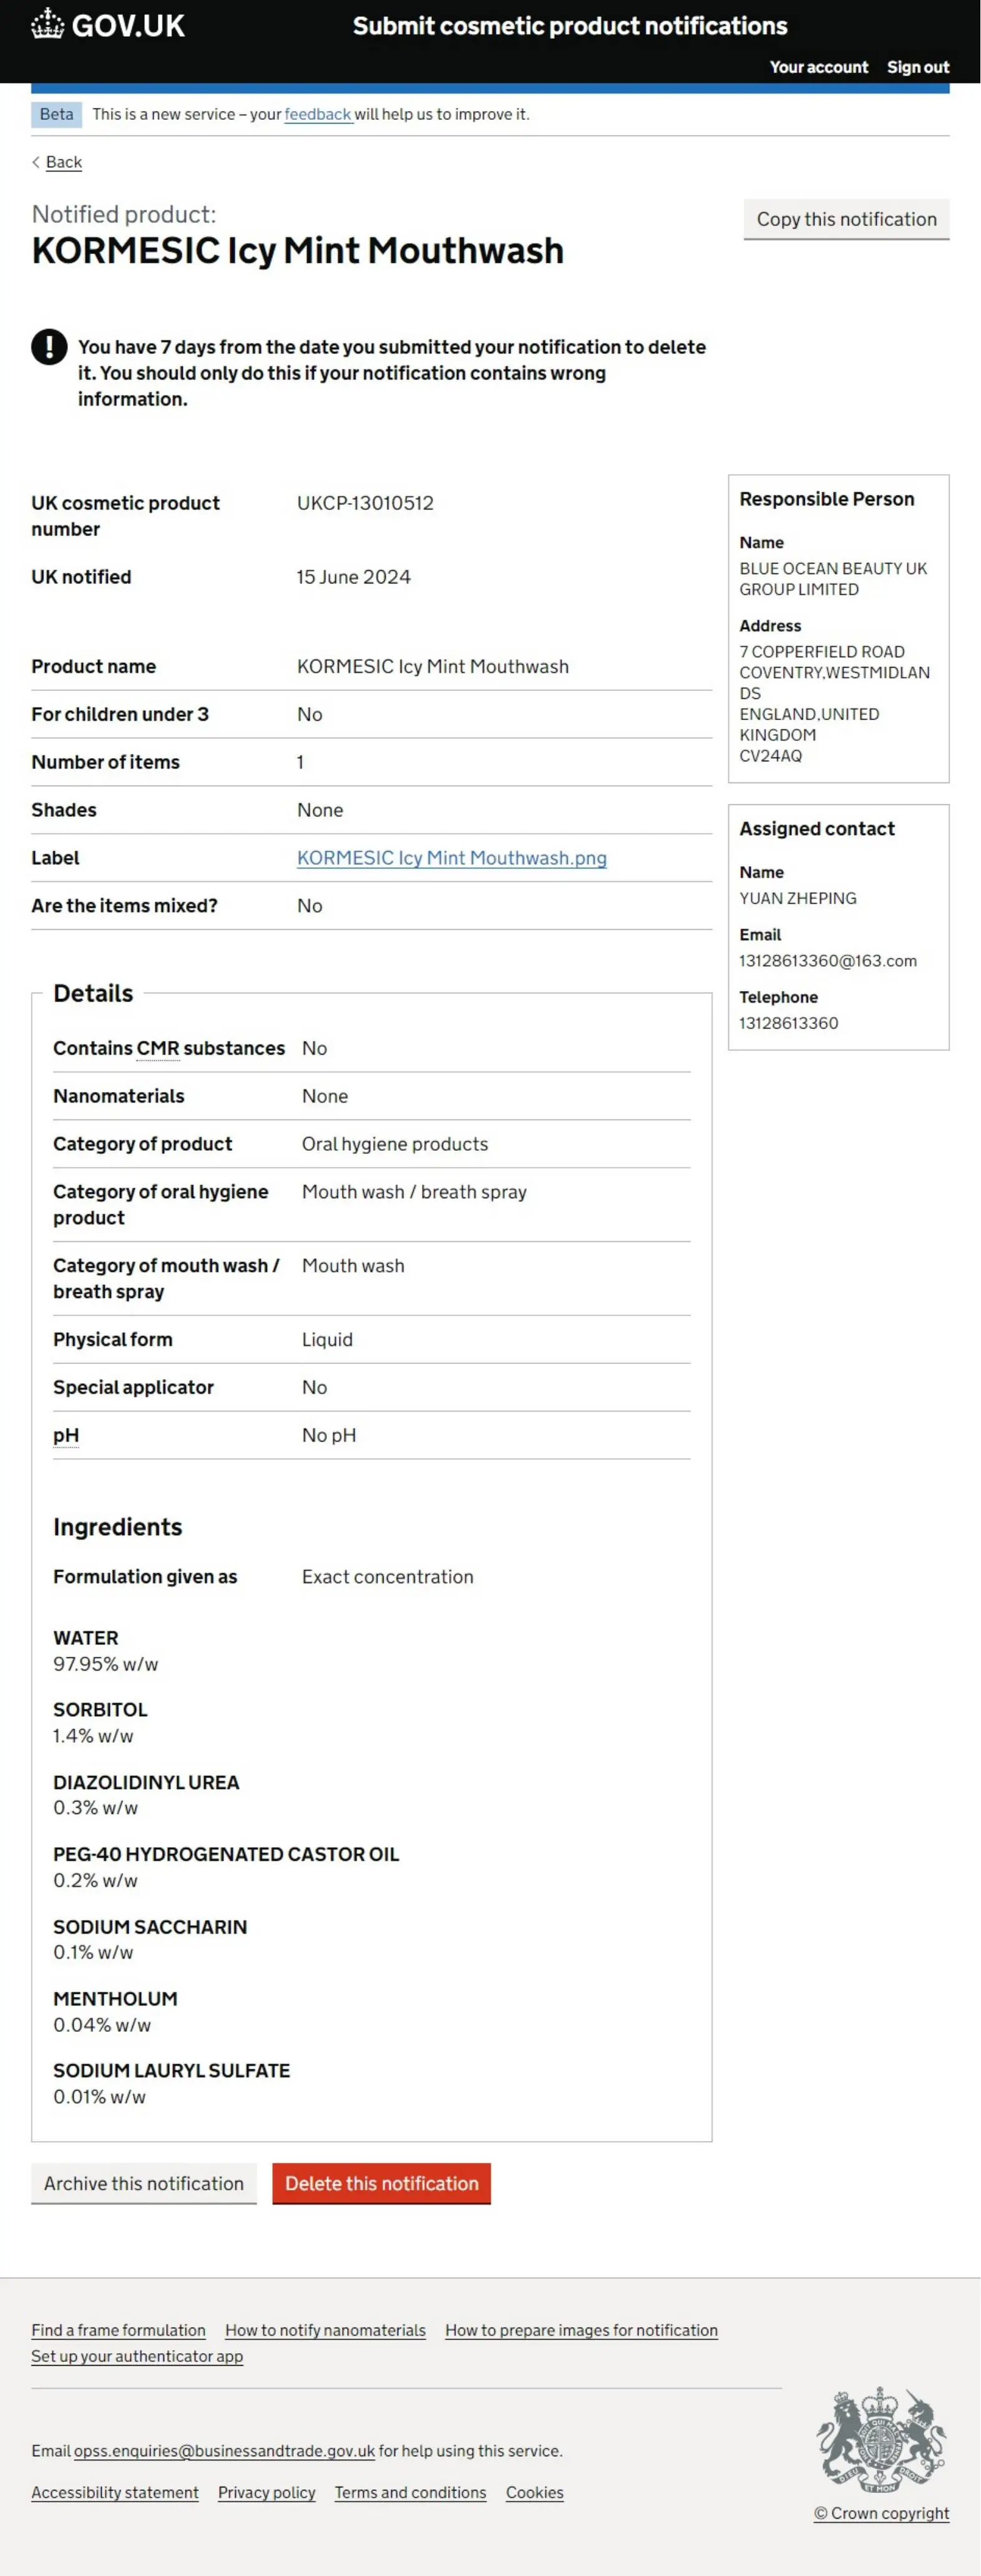Archive this notification
The width and height of the screenshot is (981, 2576).
tap(144, 2183)
